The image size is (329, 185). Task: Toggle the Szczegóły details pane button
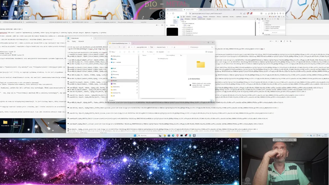[209, 52]
